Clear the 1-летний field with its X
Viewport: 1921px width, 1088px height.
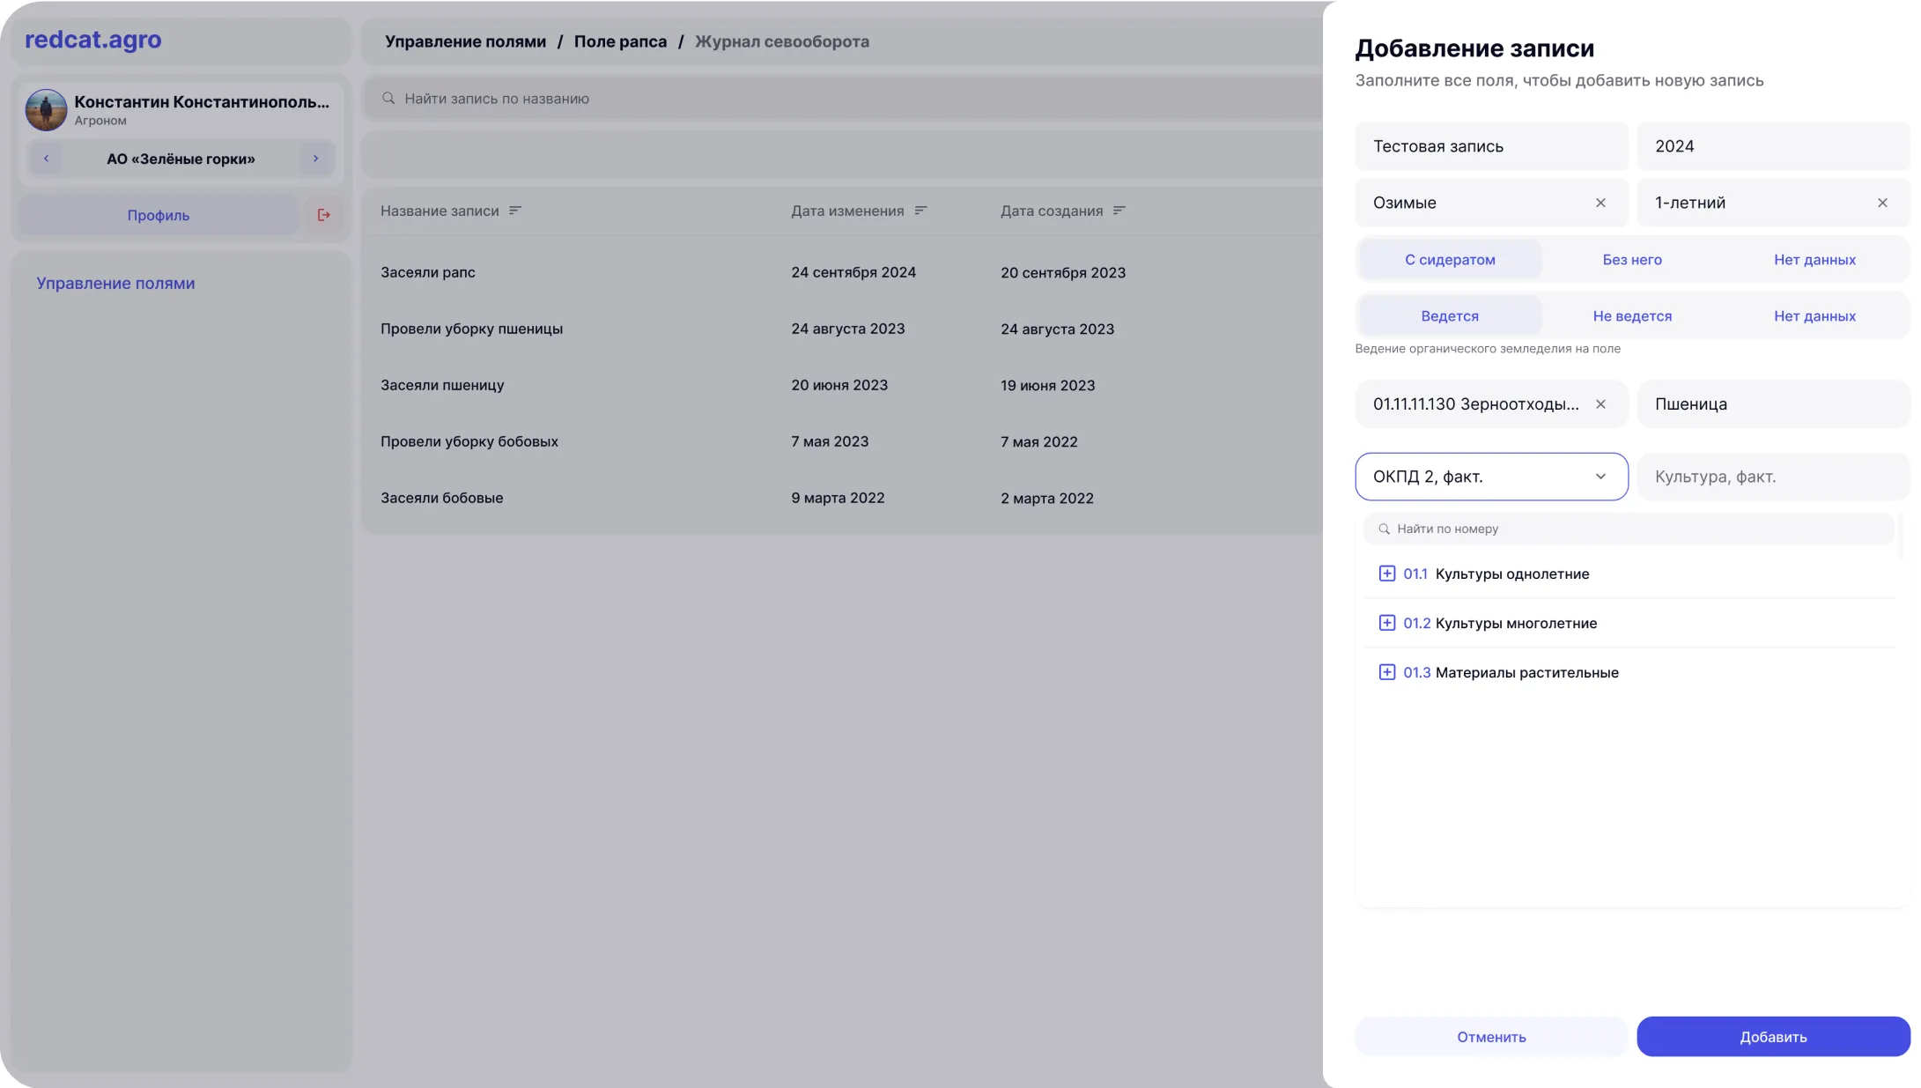1882,203
